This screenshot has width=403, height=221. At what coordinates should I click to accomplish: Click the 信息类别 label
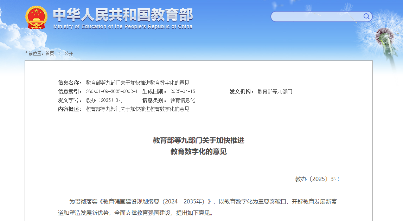(154, 100)
